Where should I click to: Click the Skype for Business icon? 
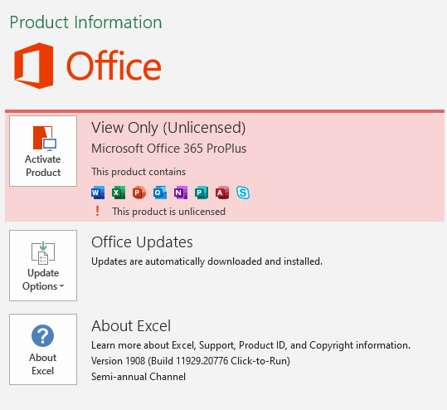click(x=243, y=193)
